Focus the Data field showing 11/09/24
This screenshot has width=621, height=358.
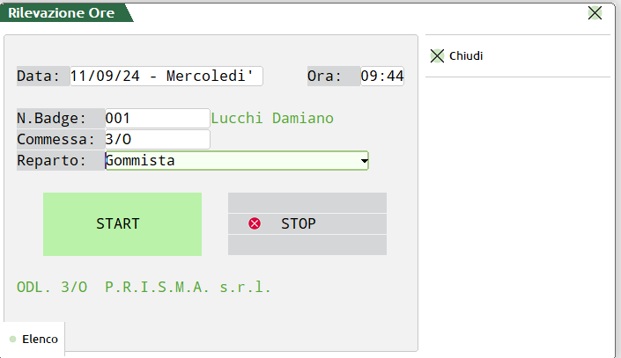(x=166, y=76)
